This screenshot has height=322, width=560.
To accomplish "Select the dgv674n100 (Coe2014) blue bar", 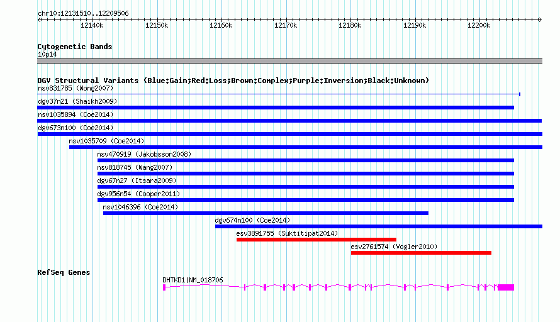I will 379,226.
